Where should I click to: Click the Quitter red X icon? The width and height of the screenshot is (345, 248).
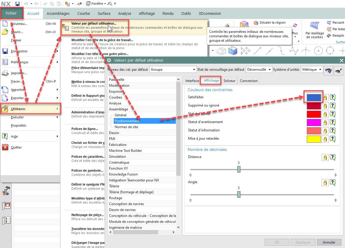[5, 147]
